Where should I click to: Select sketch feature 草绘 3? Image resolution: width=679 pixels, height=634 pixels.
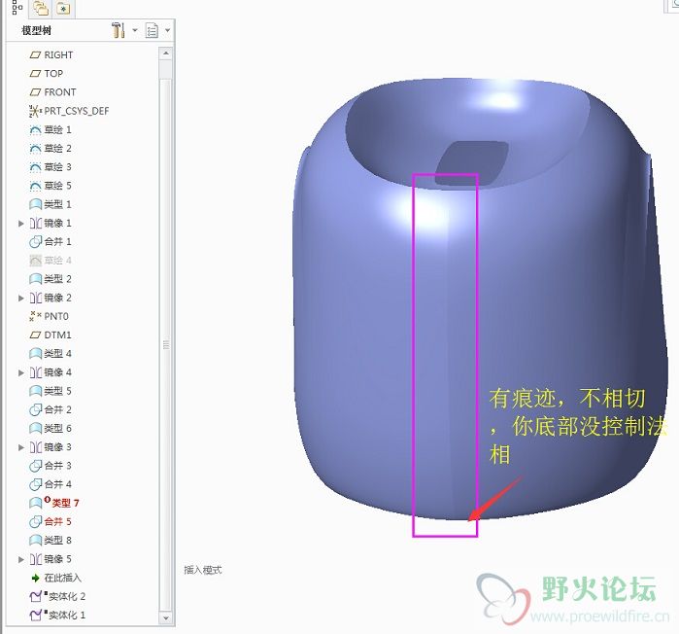(51, 167)
